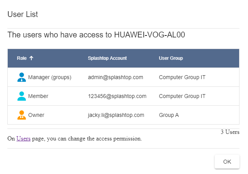Click the Owner role label
Screen dimensions: 248x174
pos(36,115)
